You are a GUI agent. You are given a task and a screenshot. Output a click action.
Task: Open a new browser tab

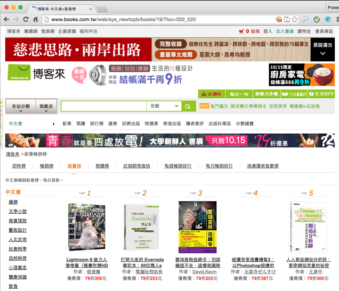coord(102,9)
